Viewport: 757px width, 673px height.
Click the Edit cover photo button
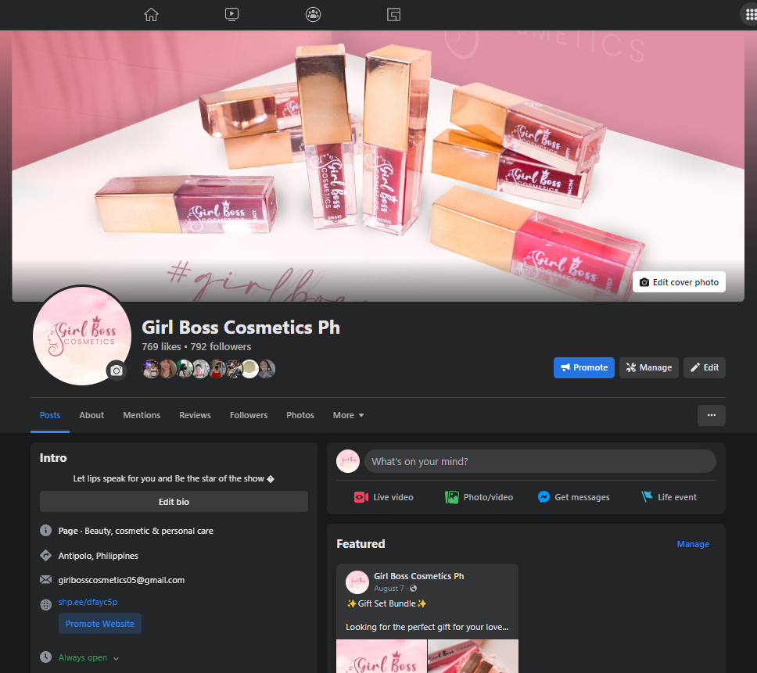(x=679, y=282)
